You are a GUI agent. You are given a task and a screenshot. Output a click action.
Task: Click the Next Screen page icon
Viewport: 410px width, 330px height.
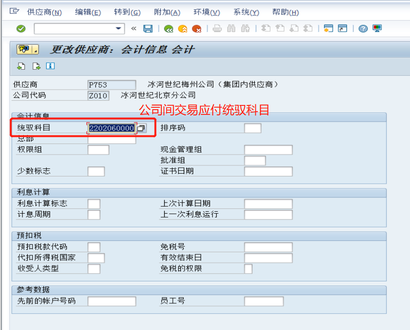(36, 66)
